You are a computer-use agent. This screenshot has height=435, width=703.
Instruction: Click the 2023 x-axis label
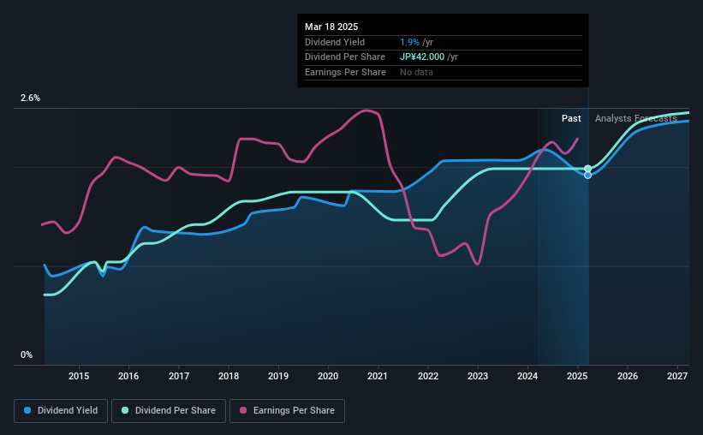478,376
